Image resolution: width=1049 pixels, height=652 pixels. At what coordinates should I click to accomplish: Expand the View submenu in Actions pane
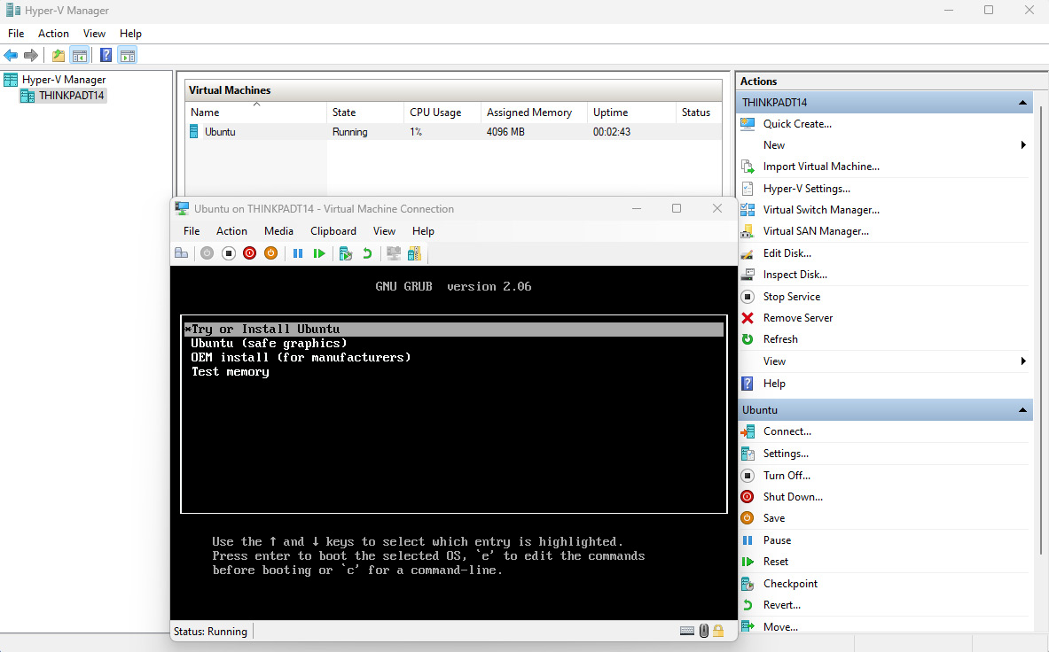pos(1023,361)
